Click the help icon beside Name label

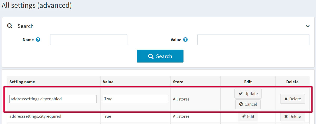pyautogui.click(x=38, y=40)
